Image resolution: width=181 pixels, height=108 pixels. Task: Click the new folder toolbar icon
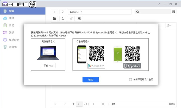pyautogui.click(x=55, y=18)
